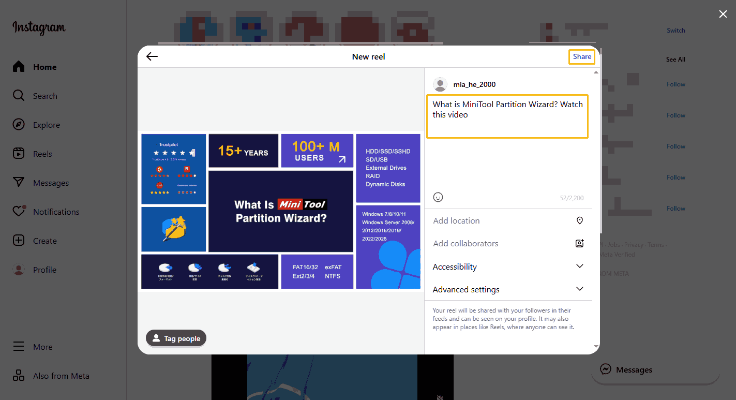The image size is (736, 400).
Task: Click scrollbar up arrow in dialog
Action: [x=596, y=72]
